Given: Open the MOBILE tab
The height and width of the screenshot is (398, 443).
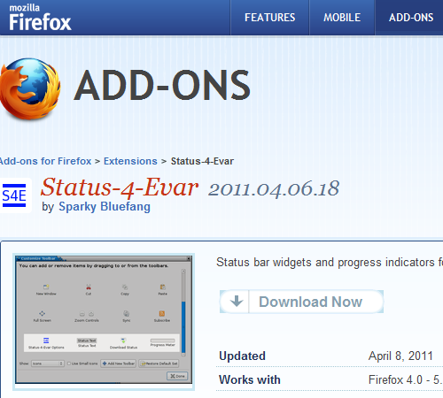Looking at the screenshot, I should point(342,18).
